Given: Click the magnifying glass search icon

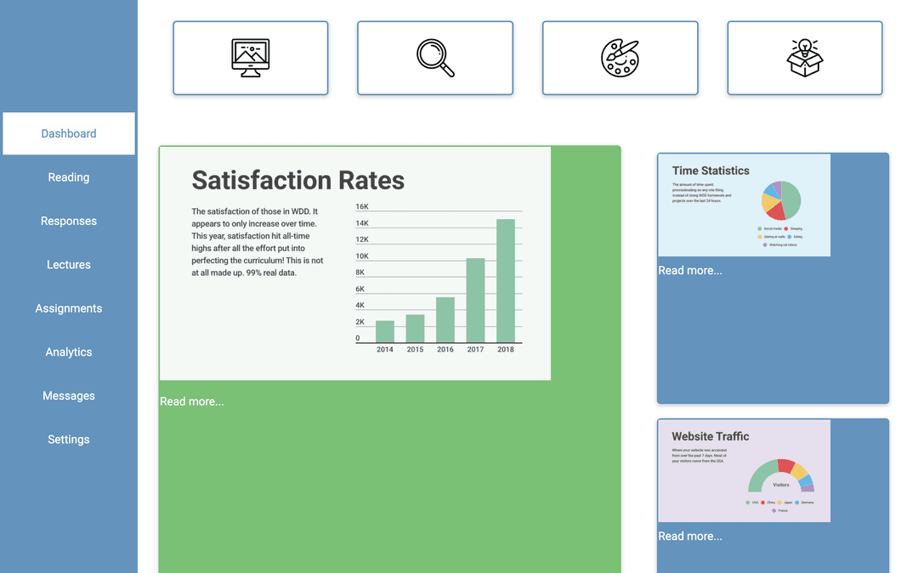Looking at the screenshot, I should click(x=435, y=58).
